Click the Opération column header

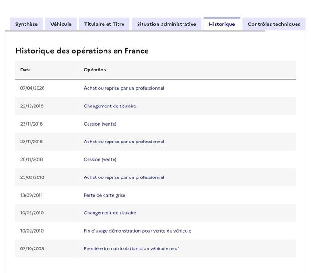coord(95,70)
